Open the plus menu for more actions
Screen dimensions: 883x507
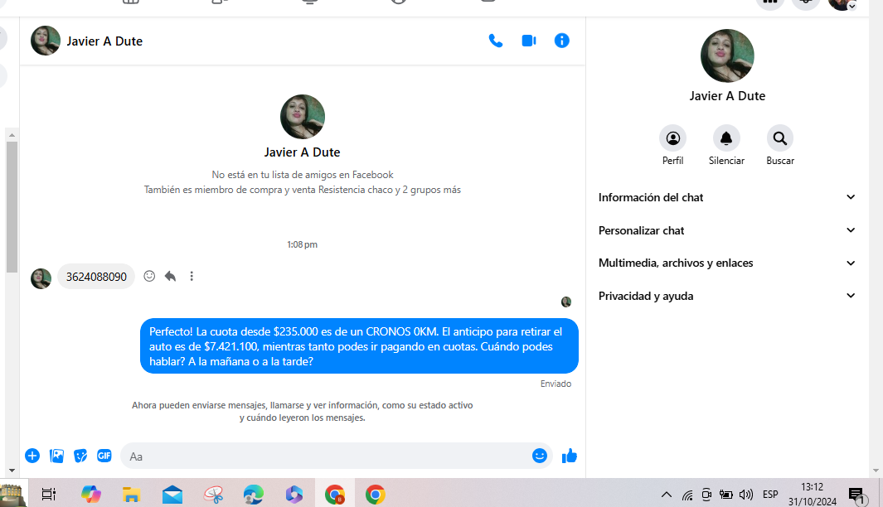click(32, 456)
